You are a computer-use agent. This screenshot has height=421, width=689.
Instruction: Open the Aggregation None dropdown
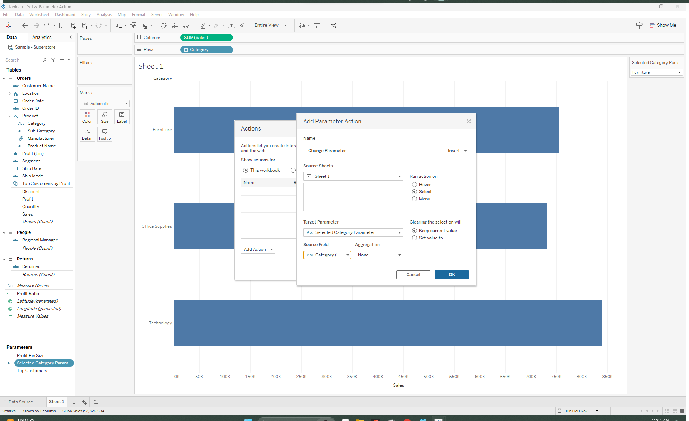click(379, 255)
